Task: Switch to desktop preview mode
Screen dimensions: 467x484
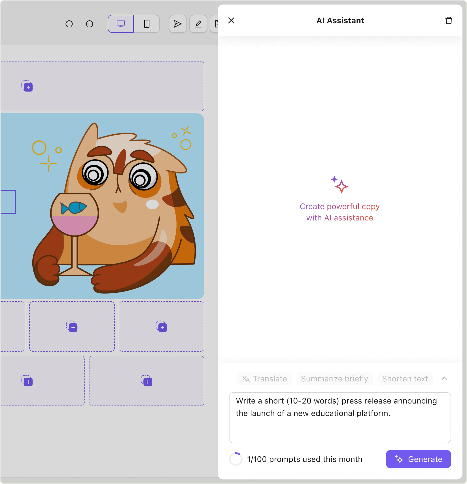Action: pyautogui.click(x=121, y=24)
